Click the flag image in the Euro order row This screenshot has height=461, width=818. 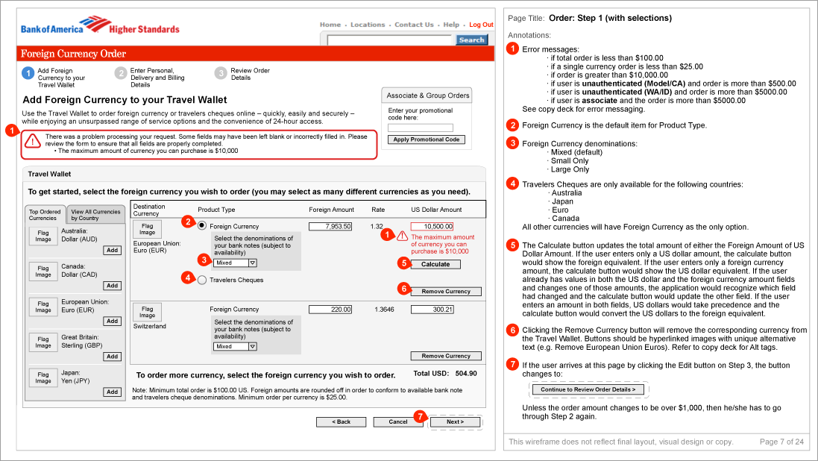pyautogui.click(x=147, y=229)
